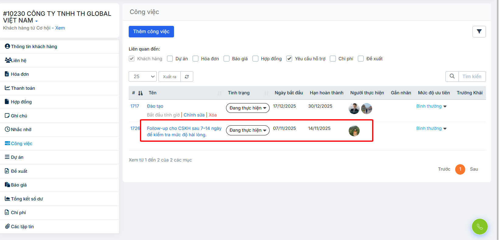This screenshot has height=240, width=499.
Task: Enable the Hợp đồng checkbox
Action: pos(256,59)
